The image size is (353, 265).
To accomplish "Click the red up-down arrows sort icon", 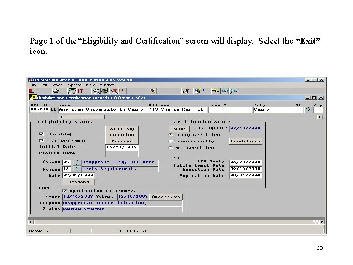I will (80, 91).
